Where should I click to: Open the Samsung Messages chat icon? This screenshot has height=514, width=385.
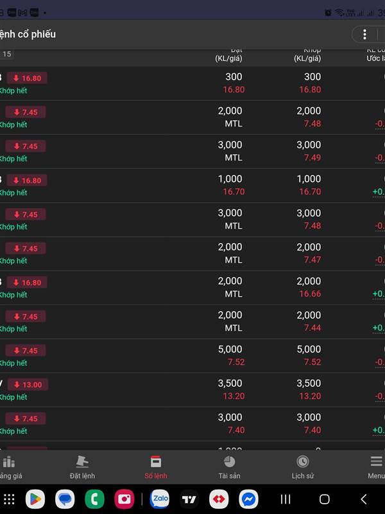(x=65, y=499)
